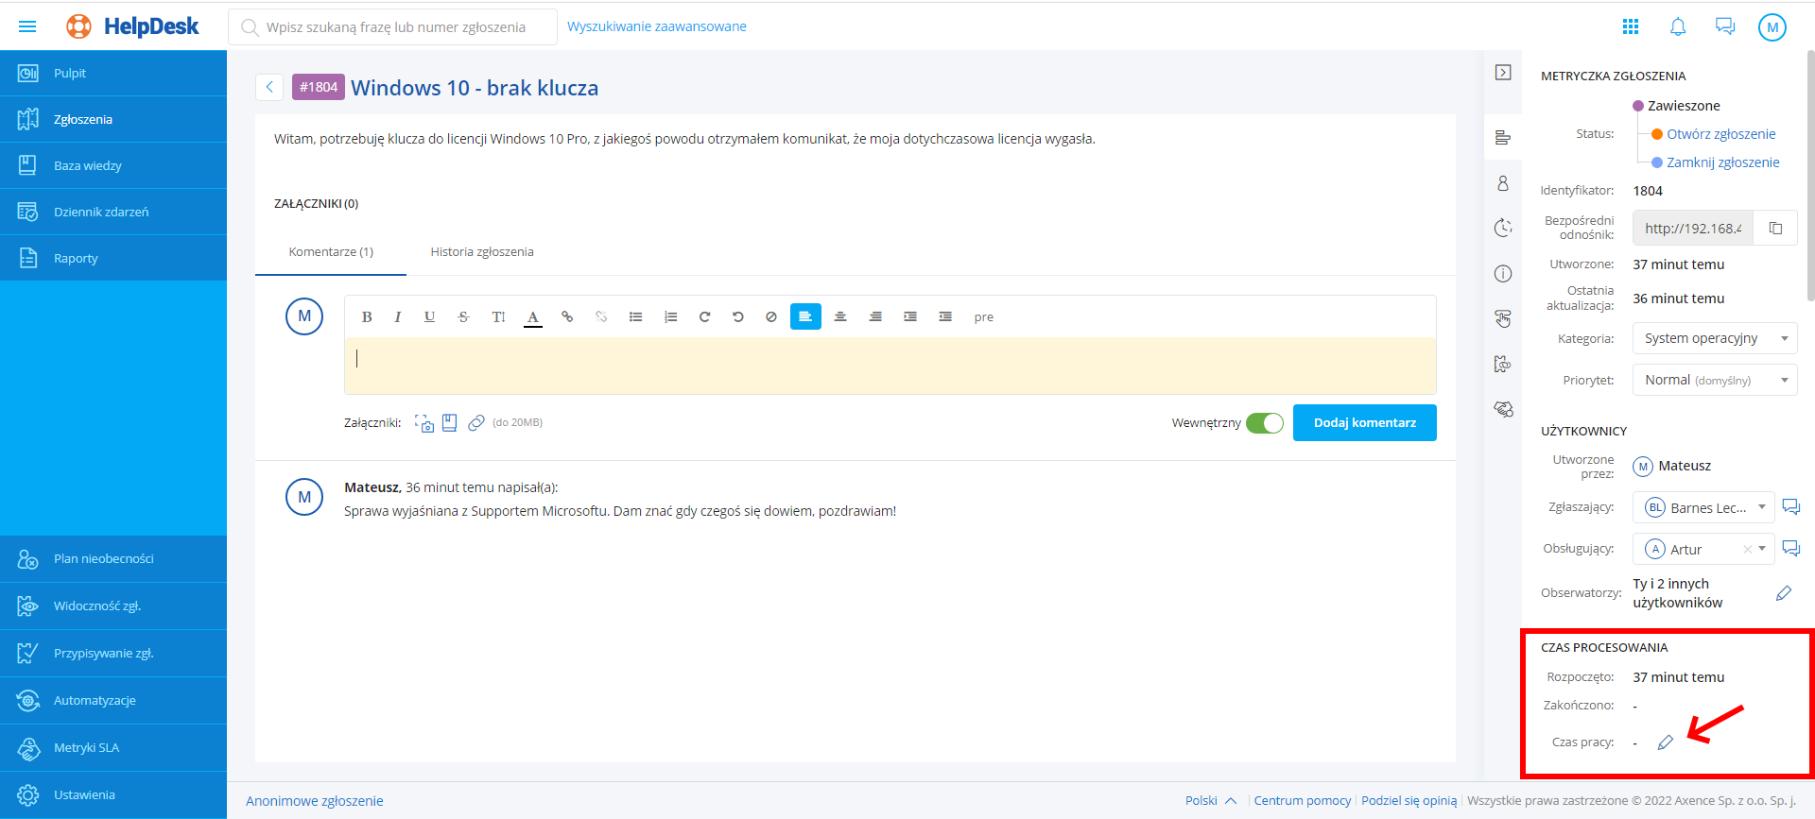Select the Zamknij zgłoszenie status option
1815x819 pixels.
coord(1722,162)
